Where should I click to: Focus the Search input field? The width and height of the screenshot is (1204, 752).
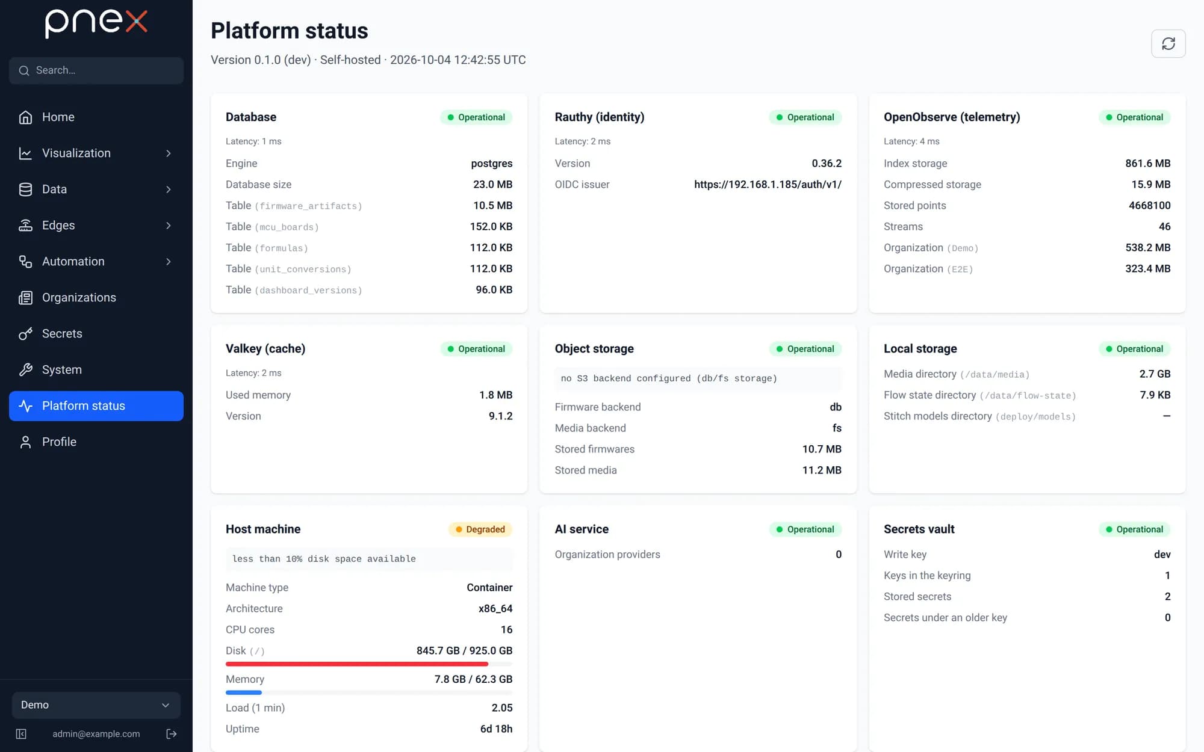click(96, 70)
